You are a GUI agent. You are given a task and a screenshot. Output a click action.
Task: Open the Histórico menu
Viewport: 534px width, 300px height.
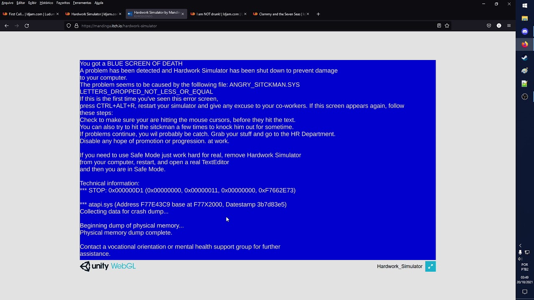tap(46, 3)
